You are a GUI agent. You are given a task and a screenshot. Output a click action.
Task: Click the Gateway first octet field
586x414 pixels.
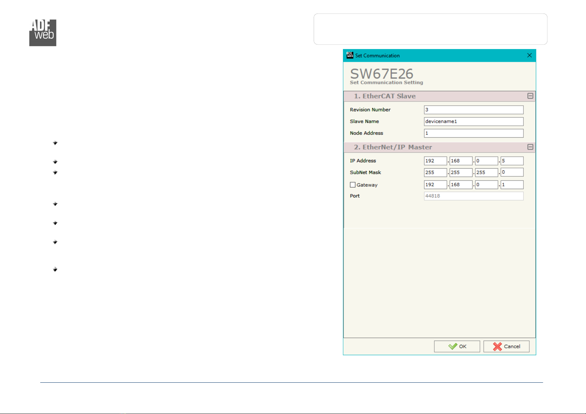435,185
